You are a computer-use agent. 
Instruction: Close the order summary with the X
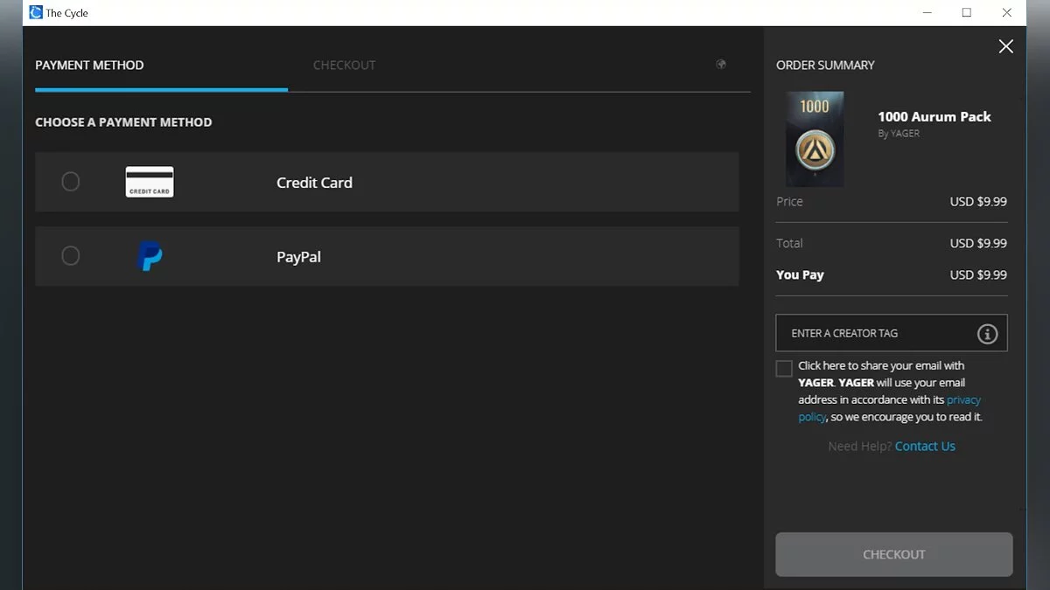[1006, 47]
